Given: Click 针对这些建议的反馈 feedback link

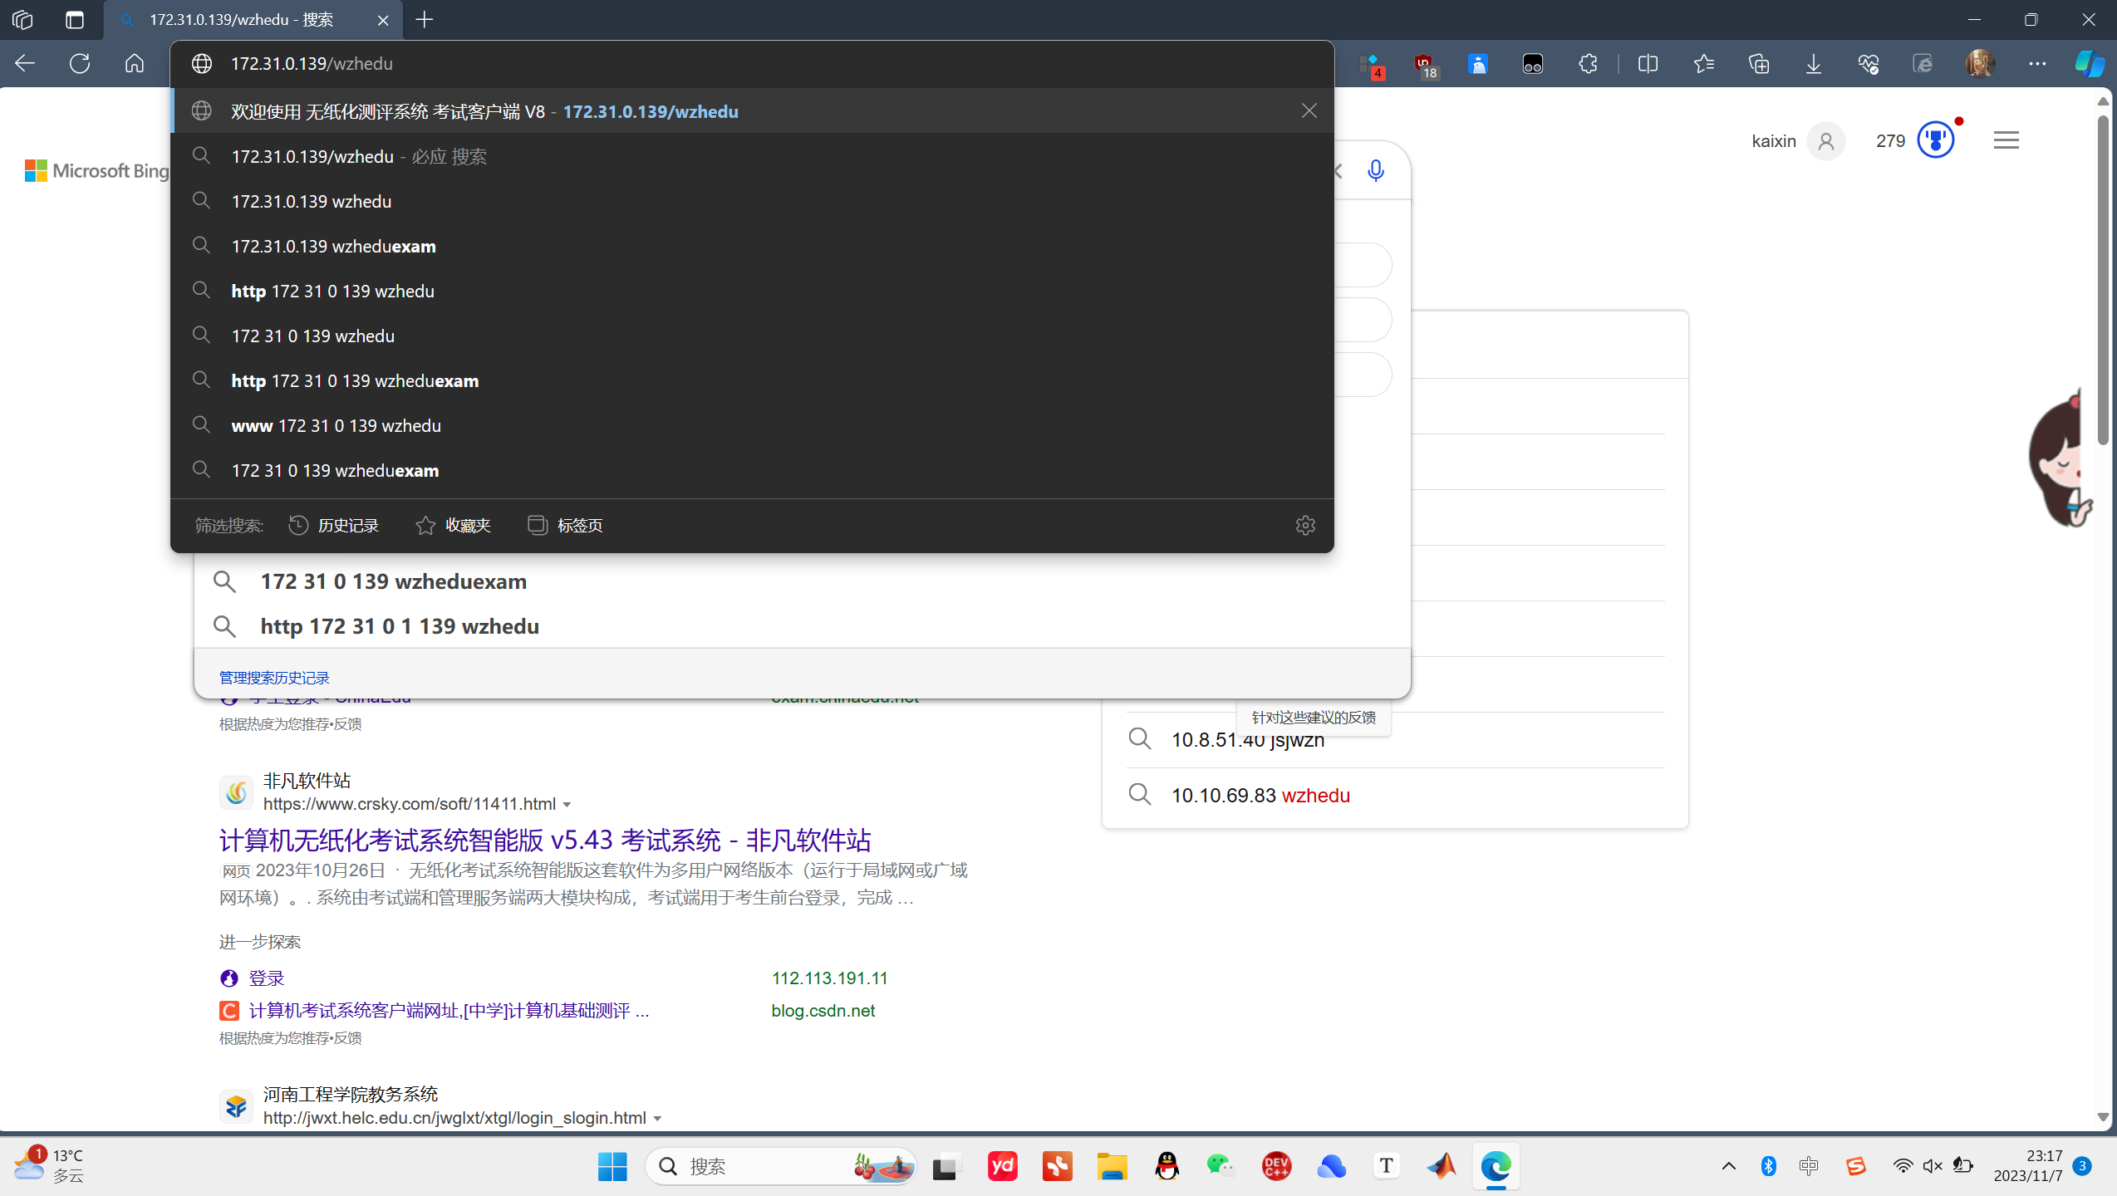Looking at the screenshot, I should [1314, 718].
